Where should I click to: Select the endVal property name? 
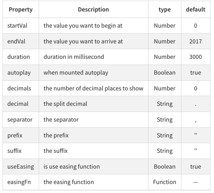pyautogui.click(x=16, y=41)
